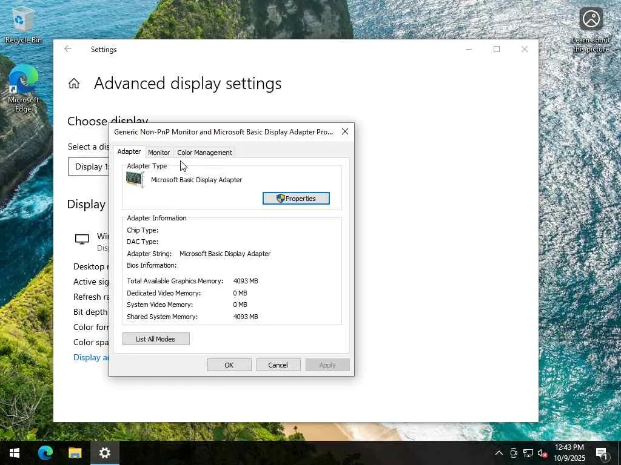Click the Settings gear taskbar icon
Screen dimensions: 621x465
pyautogui.click(x=104, y=453)
